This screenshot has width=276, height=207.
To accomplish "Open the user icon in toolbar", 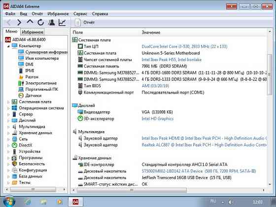I will [x=52, y=22].
